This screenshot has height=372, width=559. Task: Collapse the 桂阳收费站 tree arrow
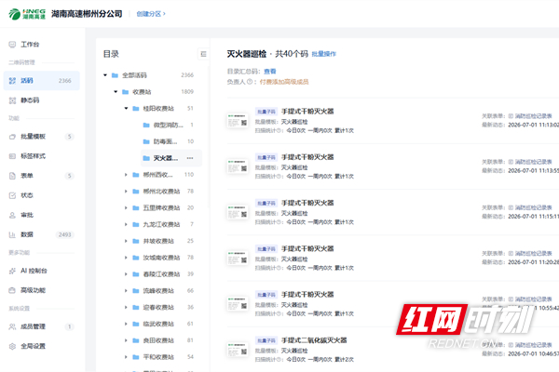tap(126, 108)
